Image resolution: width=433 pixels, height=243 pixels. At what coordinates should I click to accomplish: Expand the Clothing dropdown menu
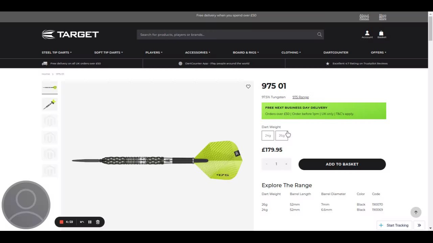tap(291, 53)
